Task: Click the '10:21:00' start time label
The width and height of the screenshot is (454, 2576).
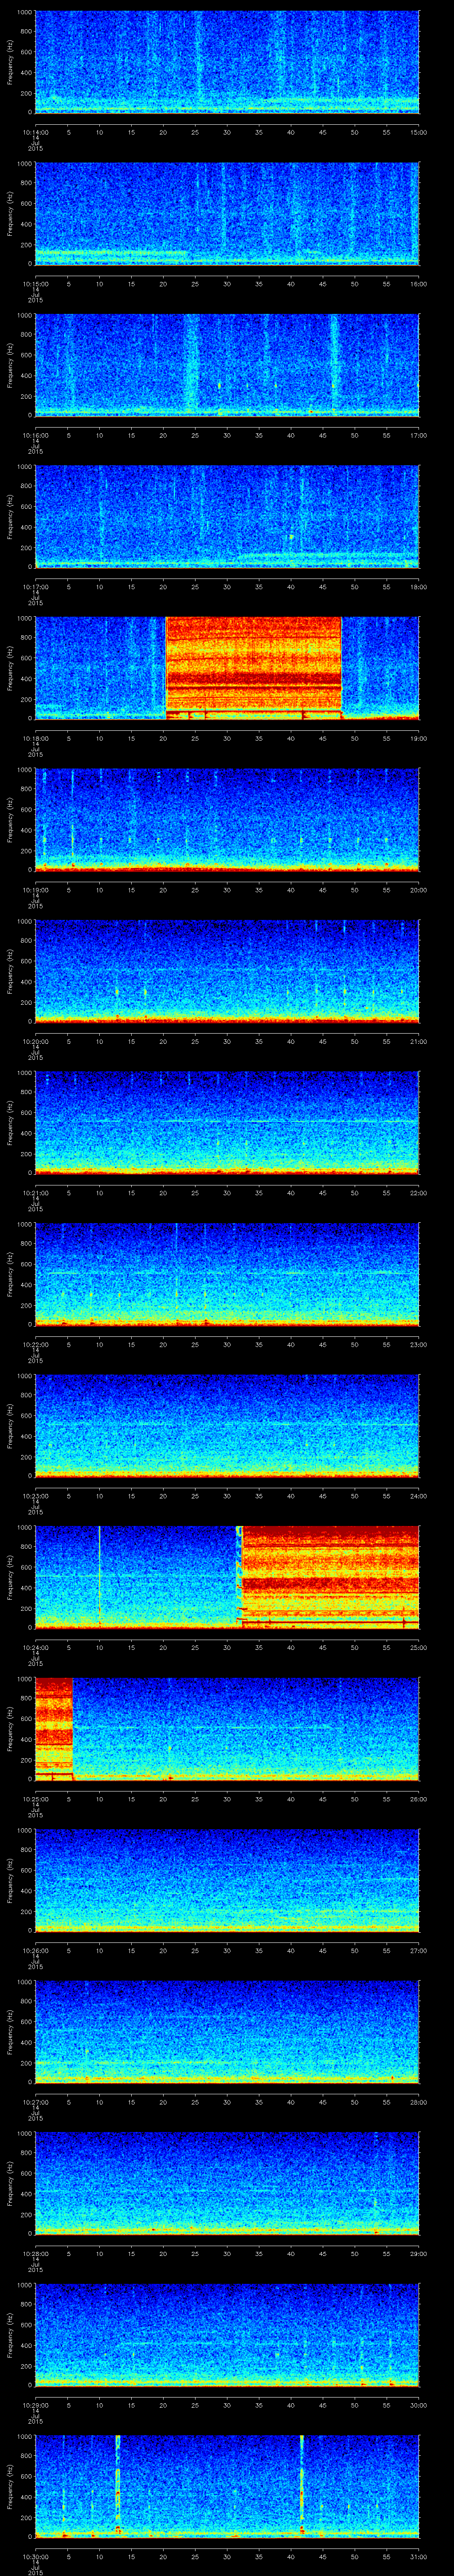Action: click(35, 1192)
